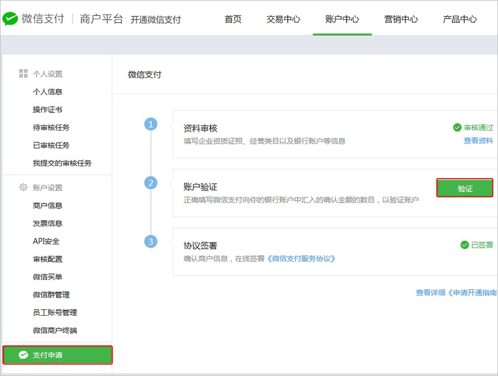Select API安全 in the sidebar
This screenshot has height=376, width=498.
[46, 241]
